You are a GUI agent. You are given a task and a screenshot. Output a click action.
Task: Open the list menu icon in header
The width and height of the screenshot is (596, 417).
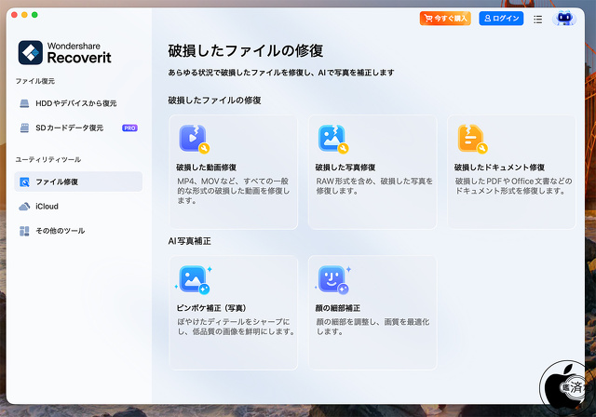[x=537, y=20]
